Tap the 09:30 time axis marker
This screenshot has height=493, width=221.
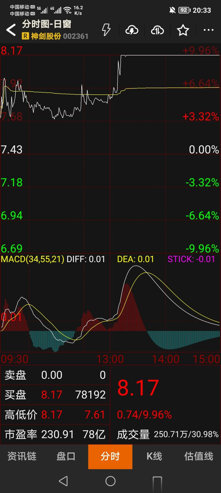click(15, 359)
